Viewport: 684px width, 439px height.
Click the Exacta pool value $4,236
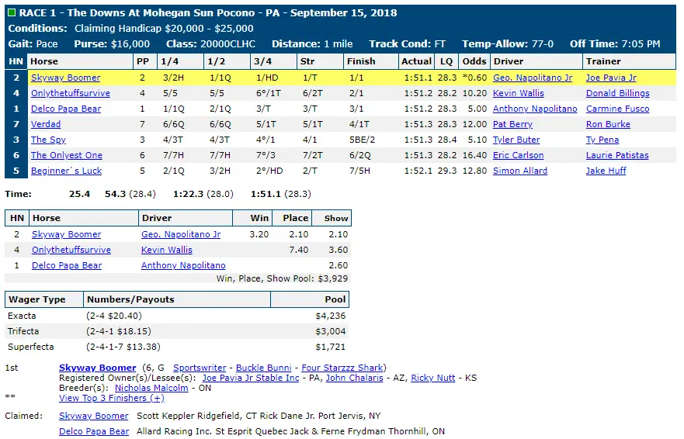tap(330, 316)
